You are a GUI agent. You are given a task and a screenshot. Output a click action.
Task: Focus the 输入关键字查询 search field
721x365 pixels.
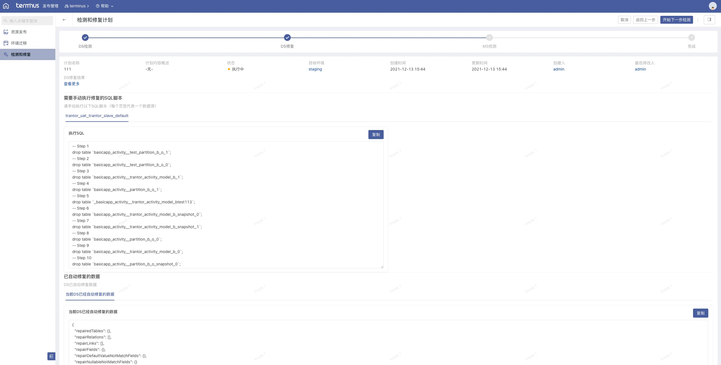(27, 21)
